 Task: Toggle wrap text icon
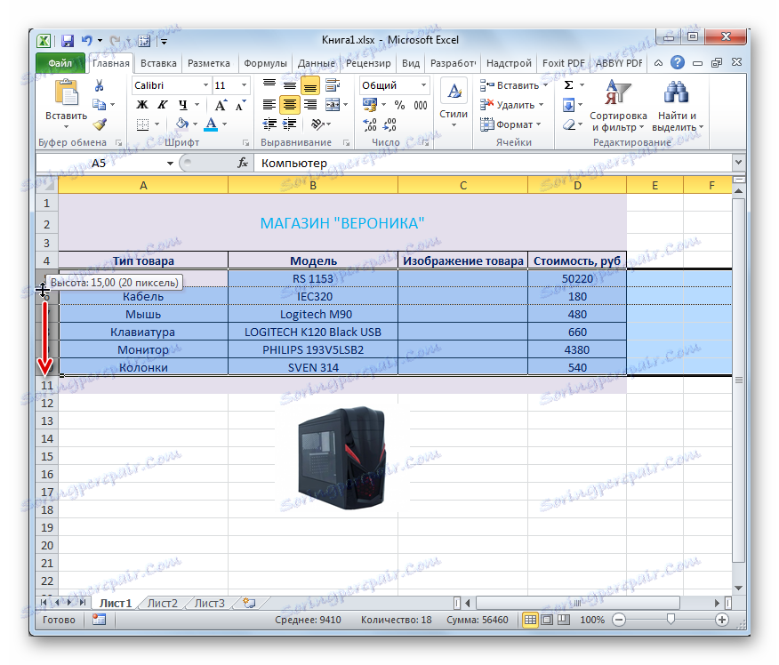(333, 85)
